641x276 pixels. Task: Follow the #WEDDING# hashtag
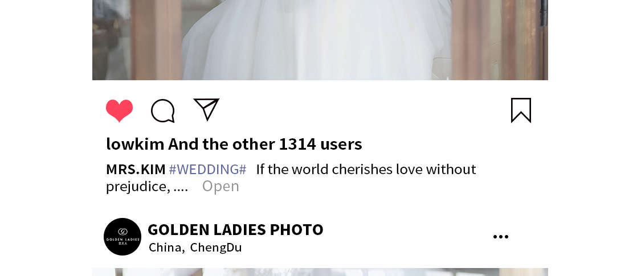[x=207, y=169]
